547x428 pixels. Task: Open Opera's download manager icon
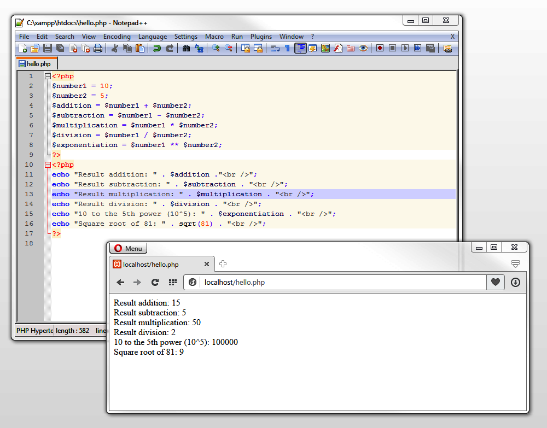pos(514,283)
